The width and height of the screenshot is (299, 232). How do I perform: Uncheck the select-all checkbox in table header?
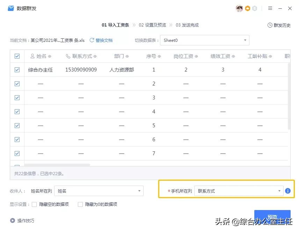pyautogui.click(x=17, y=56)
